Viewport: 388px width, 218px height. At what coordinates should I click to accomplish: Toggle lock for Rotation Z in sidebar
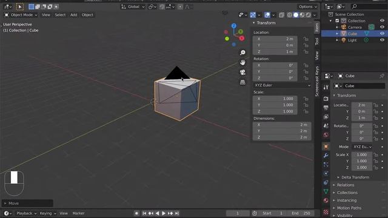point(306,78)
